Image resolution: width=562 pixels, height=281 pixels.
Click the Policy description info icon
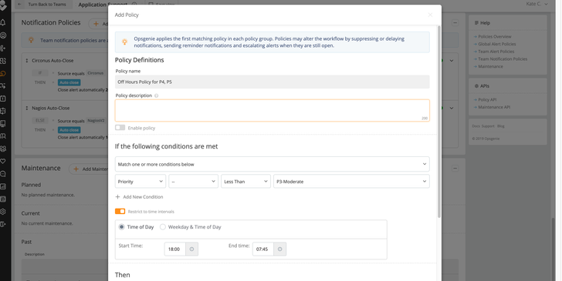tap(156, 95)
